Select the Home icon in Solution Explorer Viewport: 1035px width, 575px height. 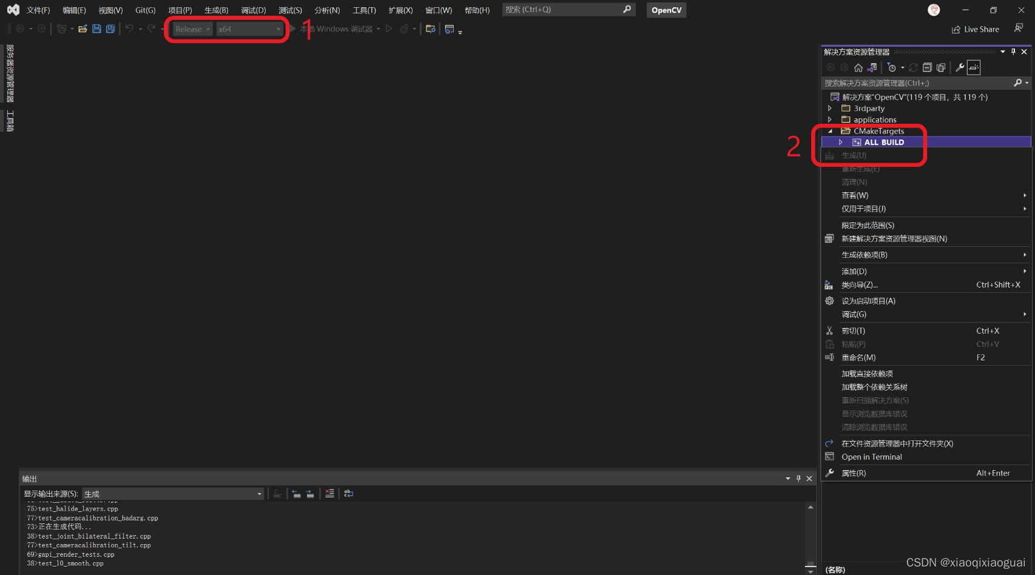pyautogui.click(x=858, y=67)
